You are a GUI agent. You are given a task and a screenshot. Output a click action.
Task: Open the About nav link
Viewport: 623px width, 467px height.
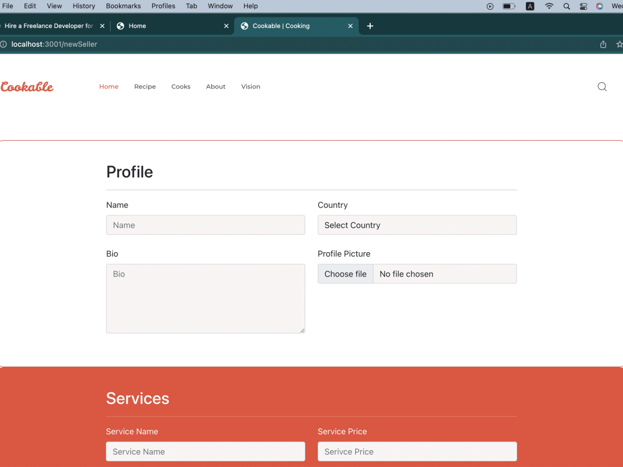point(216,87)
